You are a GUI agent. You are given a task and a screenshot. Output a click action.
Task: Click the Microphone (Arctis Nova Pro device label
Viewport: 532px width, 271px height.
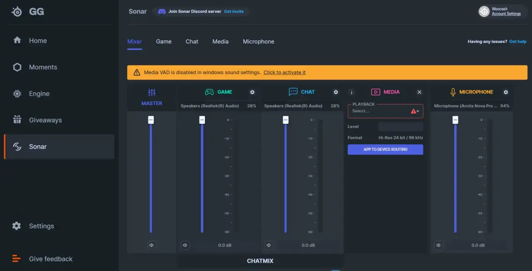465,106
